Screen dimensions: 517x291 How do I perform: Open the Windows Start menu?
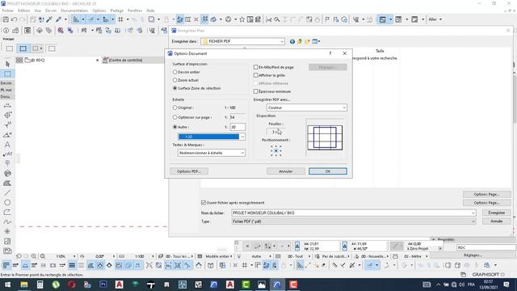(x=7, y=285)
